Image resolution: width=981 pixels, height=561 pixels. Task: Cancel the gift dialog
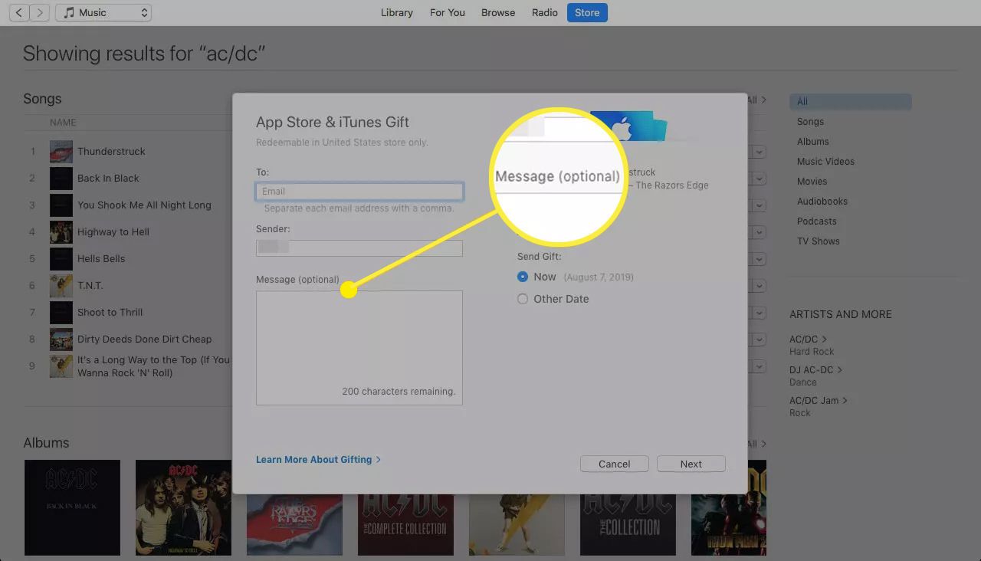pyautogui.click(x=615, y=464)
